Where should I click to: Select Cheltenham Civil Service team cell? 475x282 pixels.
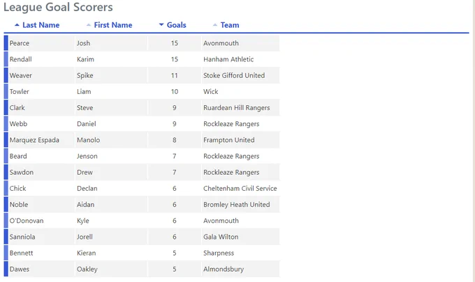[240, 189]
